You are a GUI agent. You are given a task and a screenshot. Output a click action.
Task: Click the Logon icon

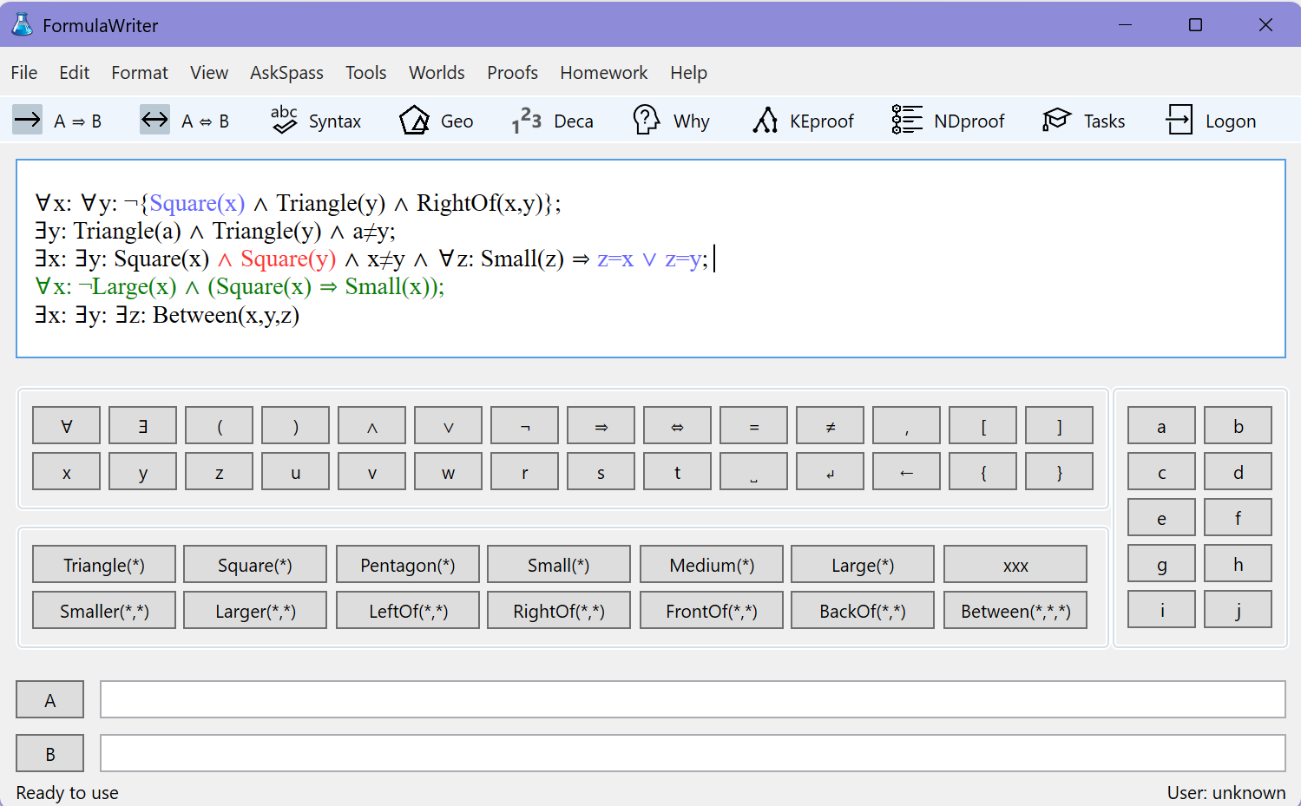pos(1179,121)
